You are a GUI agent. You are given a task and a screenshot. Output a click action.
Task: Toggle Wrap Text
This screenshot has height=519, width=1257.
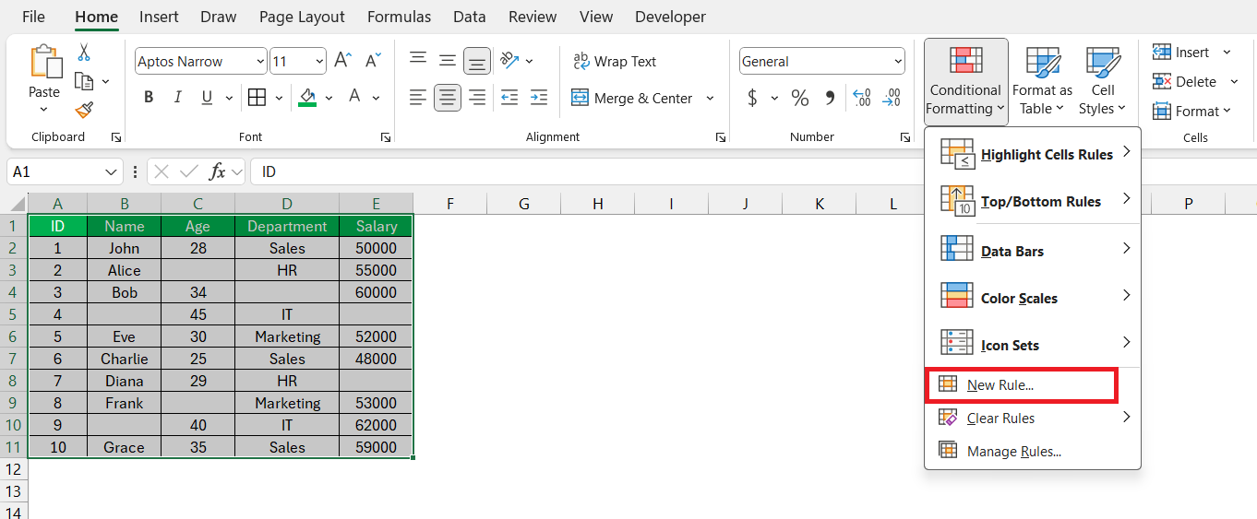point(615,61)
